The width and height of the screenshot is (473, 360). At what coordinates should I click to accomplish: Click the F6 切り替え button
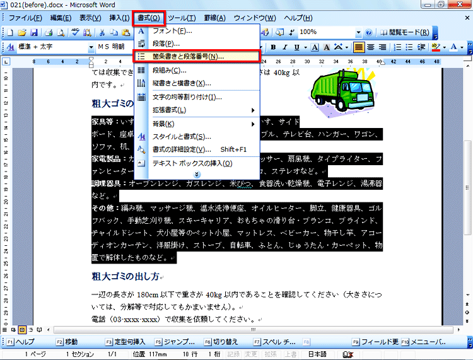pos(221,342)
